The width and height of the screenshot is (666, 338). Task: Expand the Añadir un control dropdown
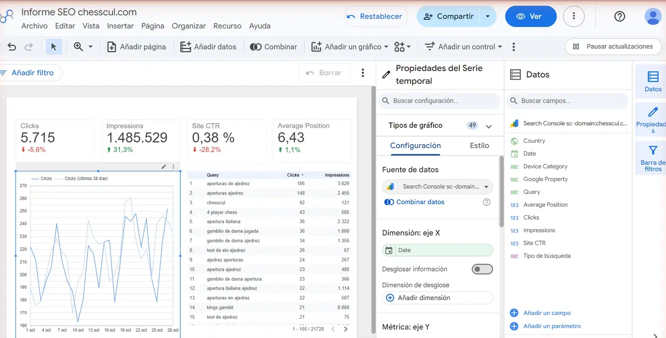point(500,47)
